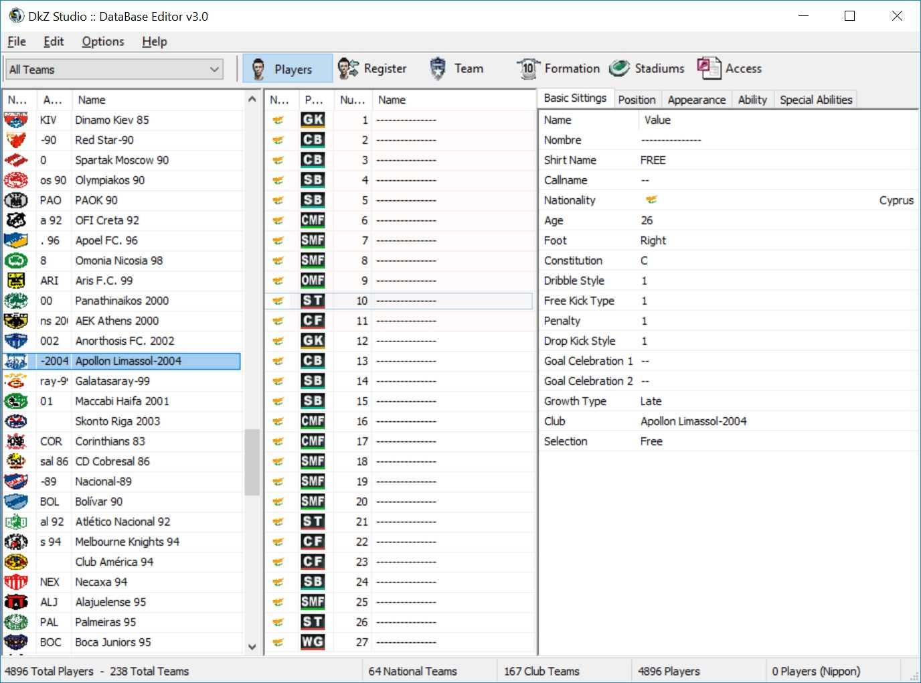Click the OMF position badge for player 9
This screenshot has height=683, width=921.
(x=313, y=281)
